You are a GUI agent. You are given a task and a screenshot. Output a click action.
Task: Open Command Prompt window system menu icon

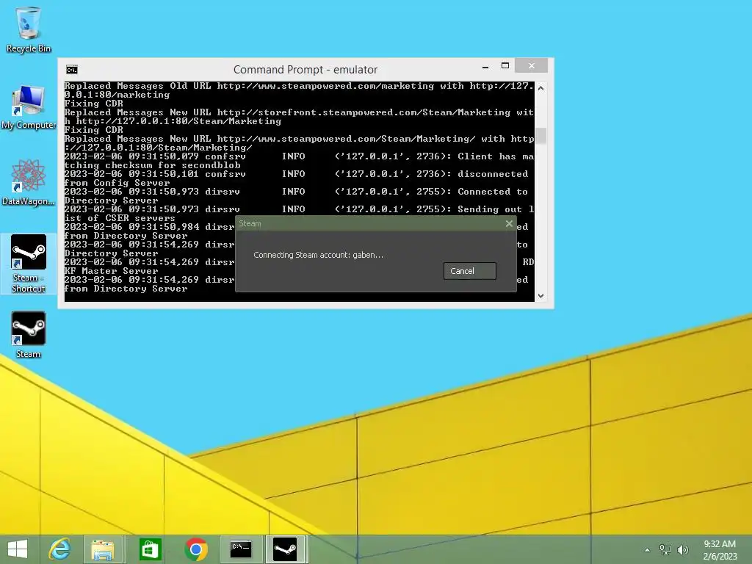tap(72, 70)
